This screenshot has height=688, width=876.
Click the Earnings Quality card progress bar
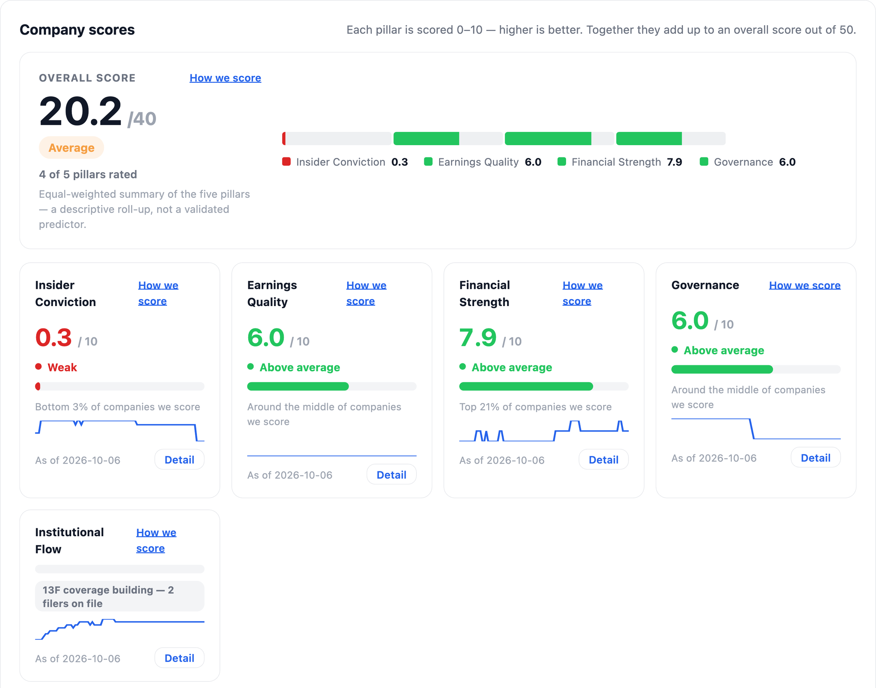[332, 386]
